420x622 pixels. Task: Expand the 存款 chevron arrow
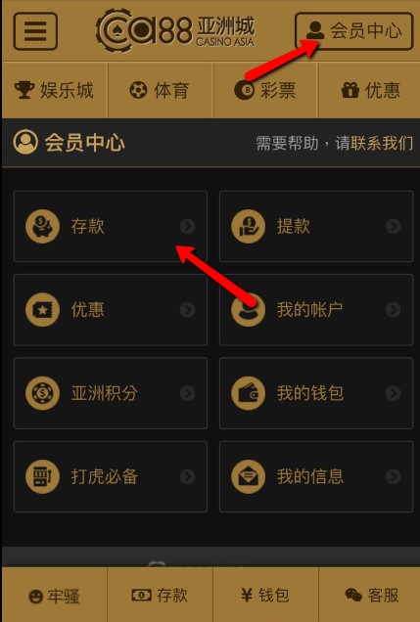(x=187, y=227)
